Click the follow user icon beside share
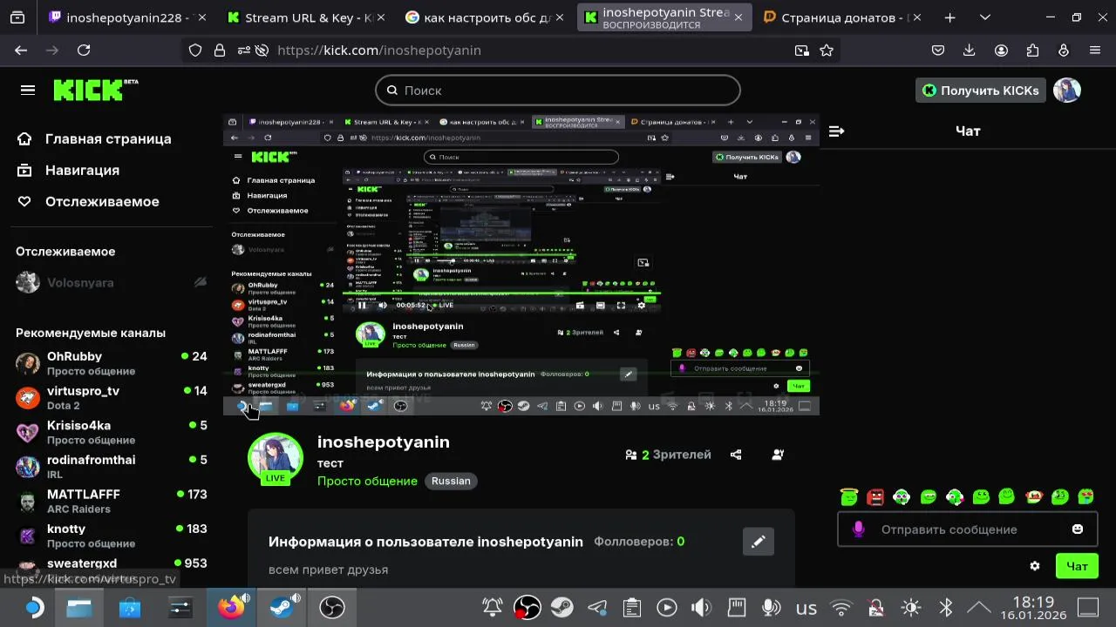 pyautogui.click(x=778, y=455)
